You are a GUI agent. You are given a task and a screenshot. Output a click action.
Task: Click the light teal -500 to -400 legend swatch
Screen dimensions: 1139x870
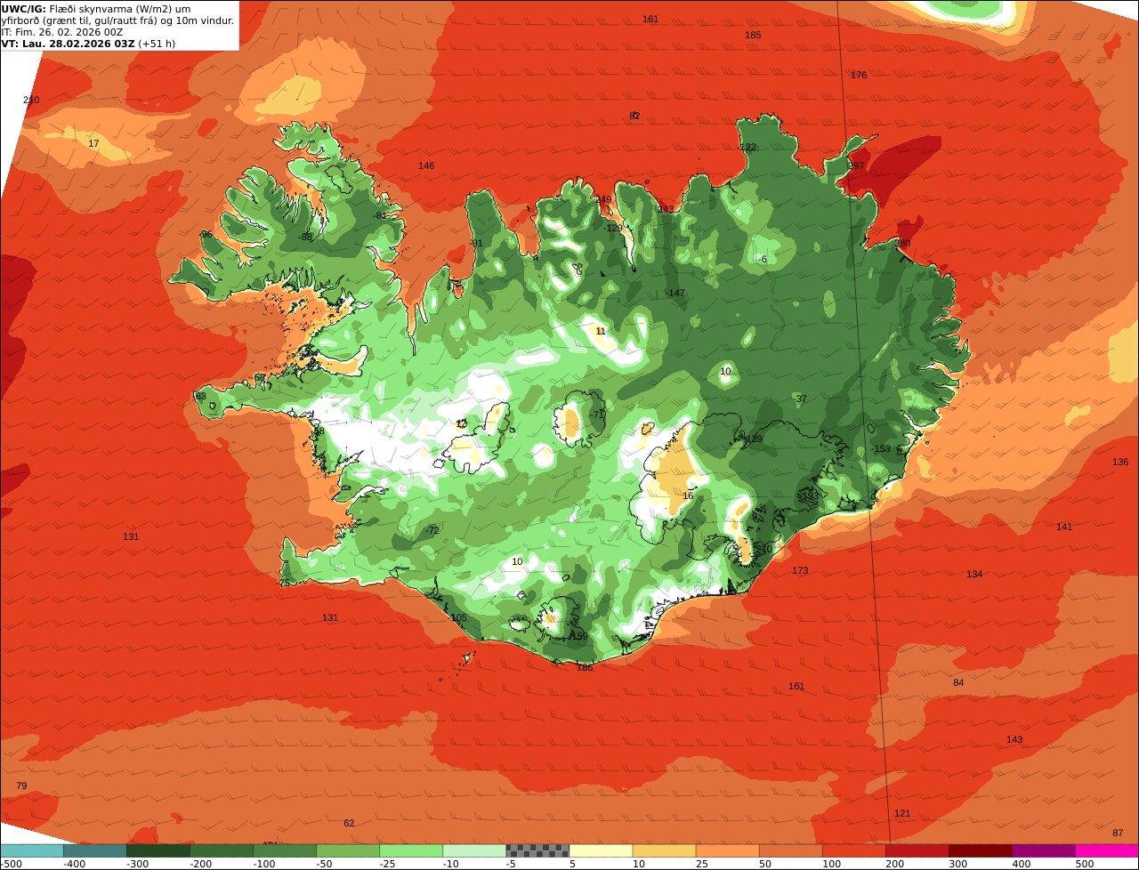pos(31,850)
